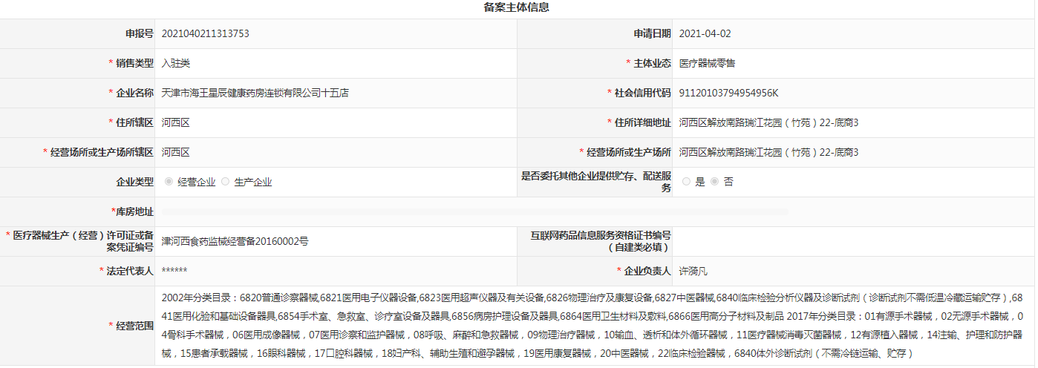Screen dimensions: 1038x368
Task: Click application date 2021-04-02
Action: point(705,34)
